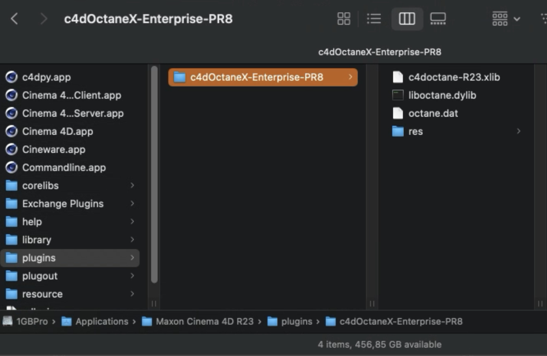Switch to list view
Viewport: 547px width, 356px height.
tap(374, 19)
